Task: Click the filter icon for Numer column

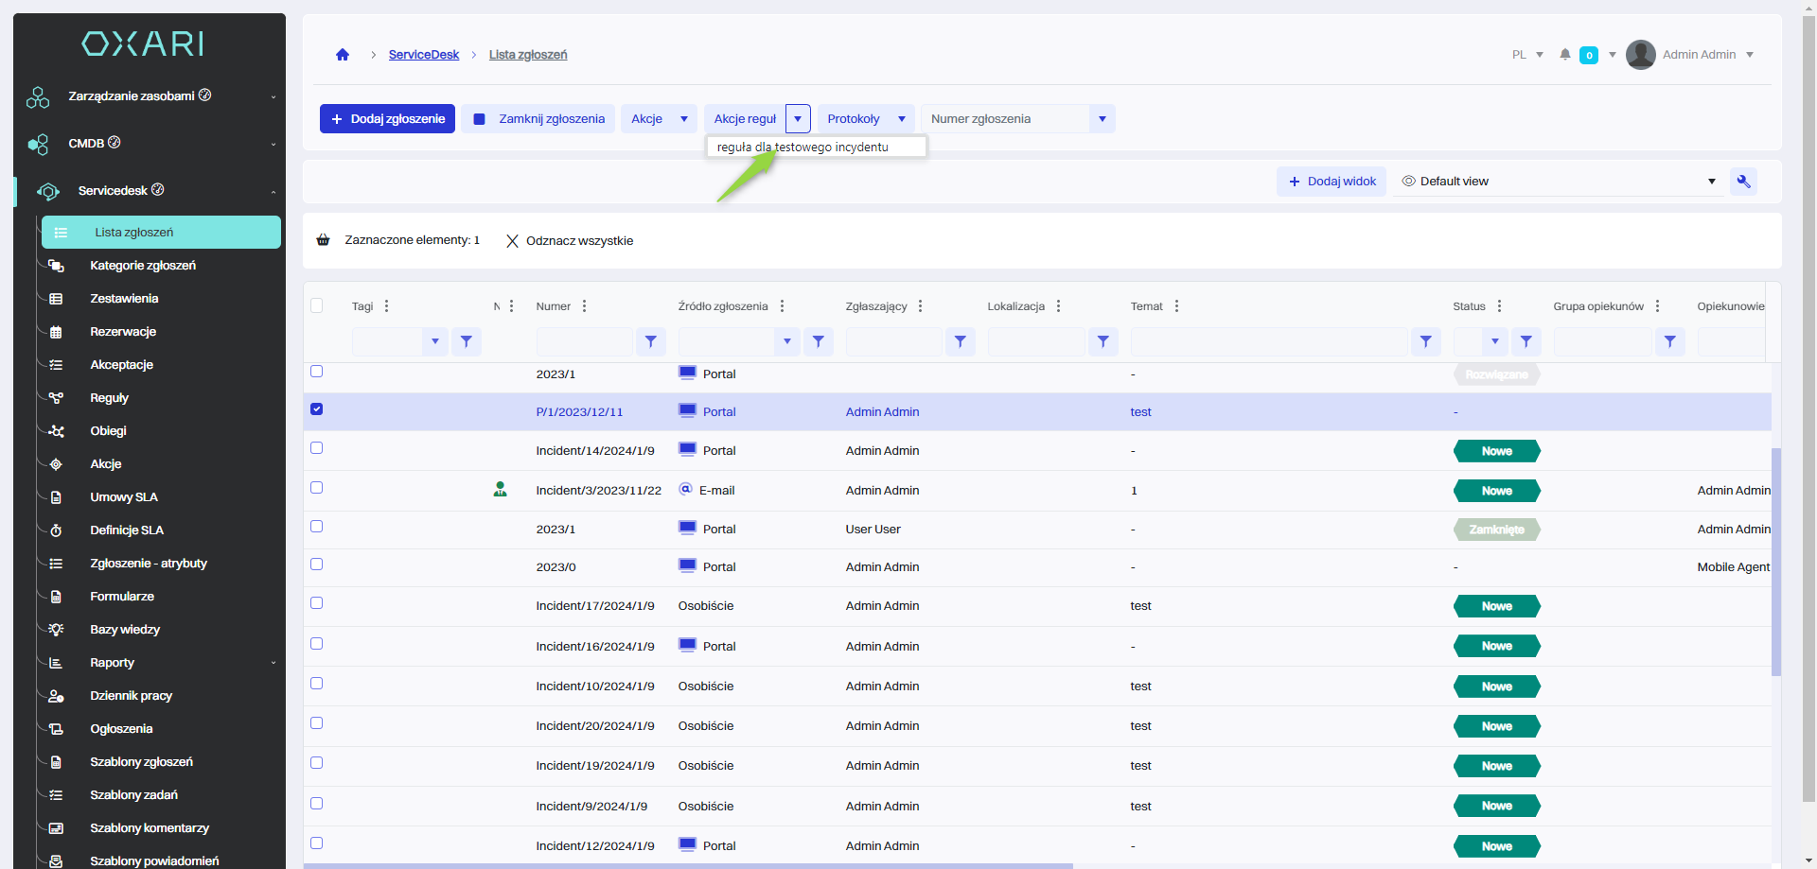Action: [x=650, y=341]
